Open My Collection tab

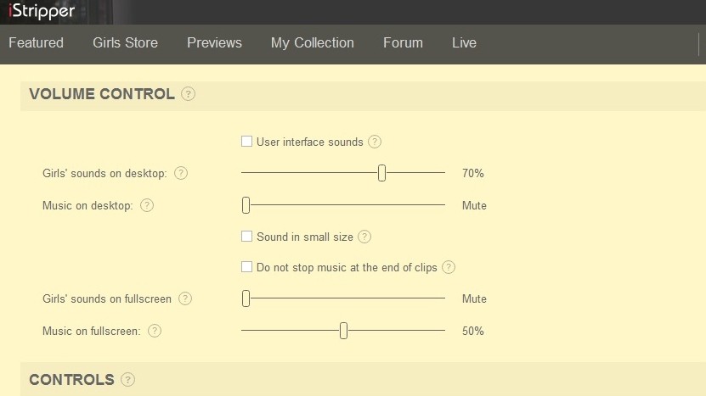coord(313,42)
